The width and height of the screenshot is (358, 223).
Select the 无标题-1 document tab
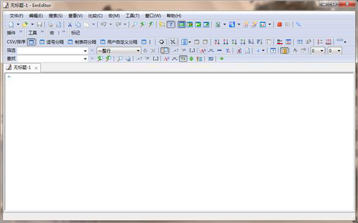(x=22, y=67)
